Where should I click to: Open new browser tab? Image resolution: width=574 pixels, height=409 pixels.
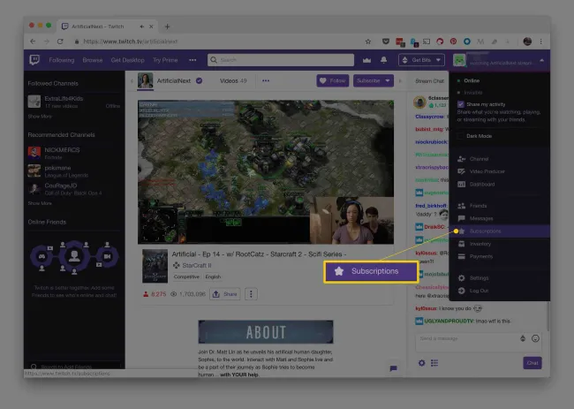tap(167, 27)
